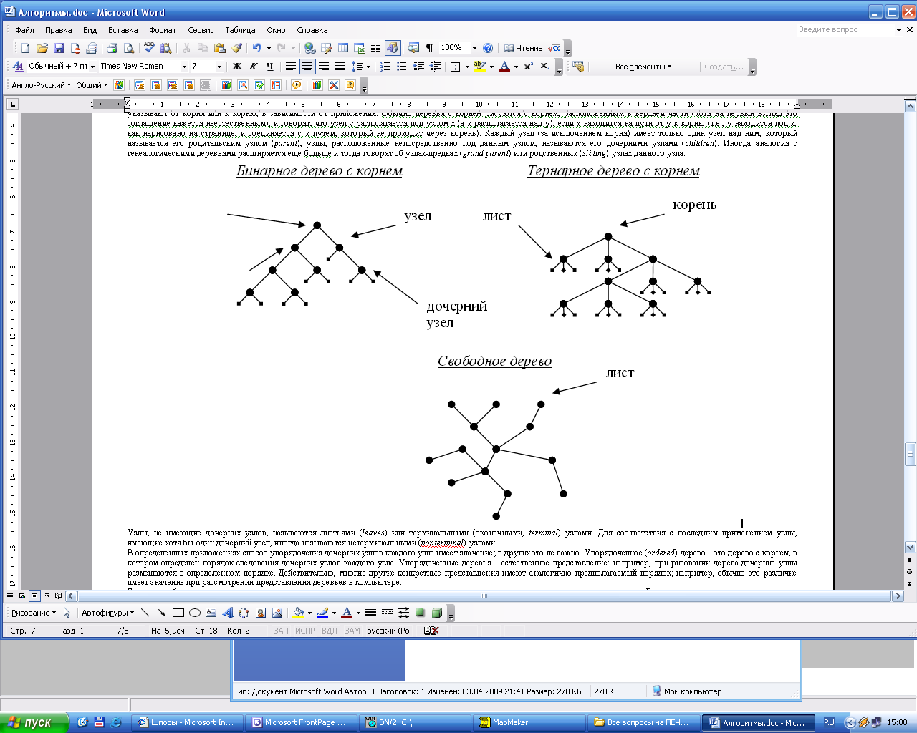This screenshot has width=917, height=733.
Task: Open the Автофигуры menu
Action: (107, 613)
